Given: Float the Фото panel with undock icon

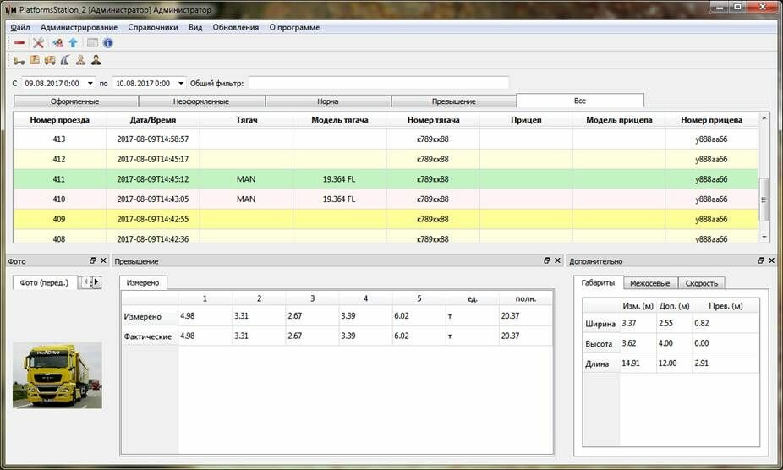Looking at the screenshot, I should click(93, 261).
